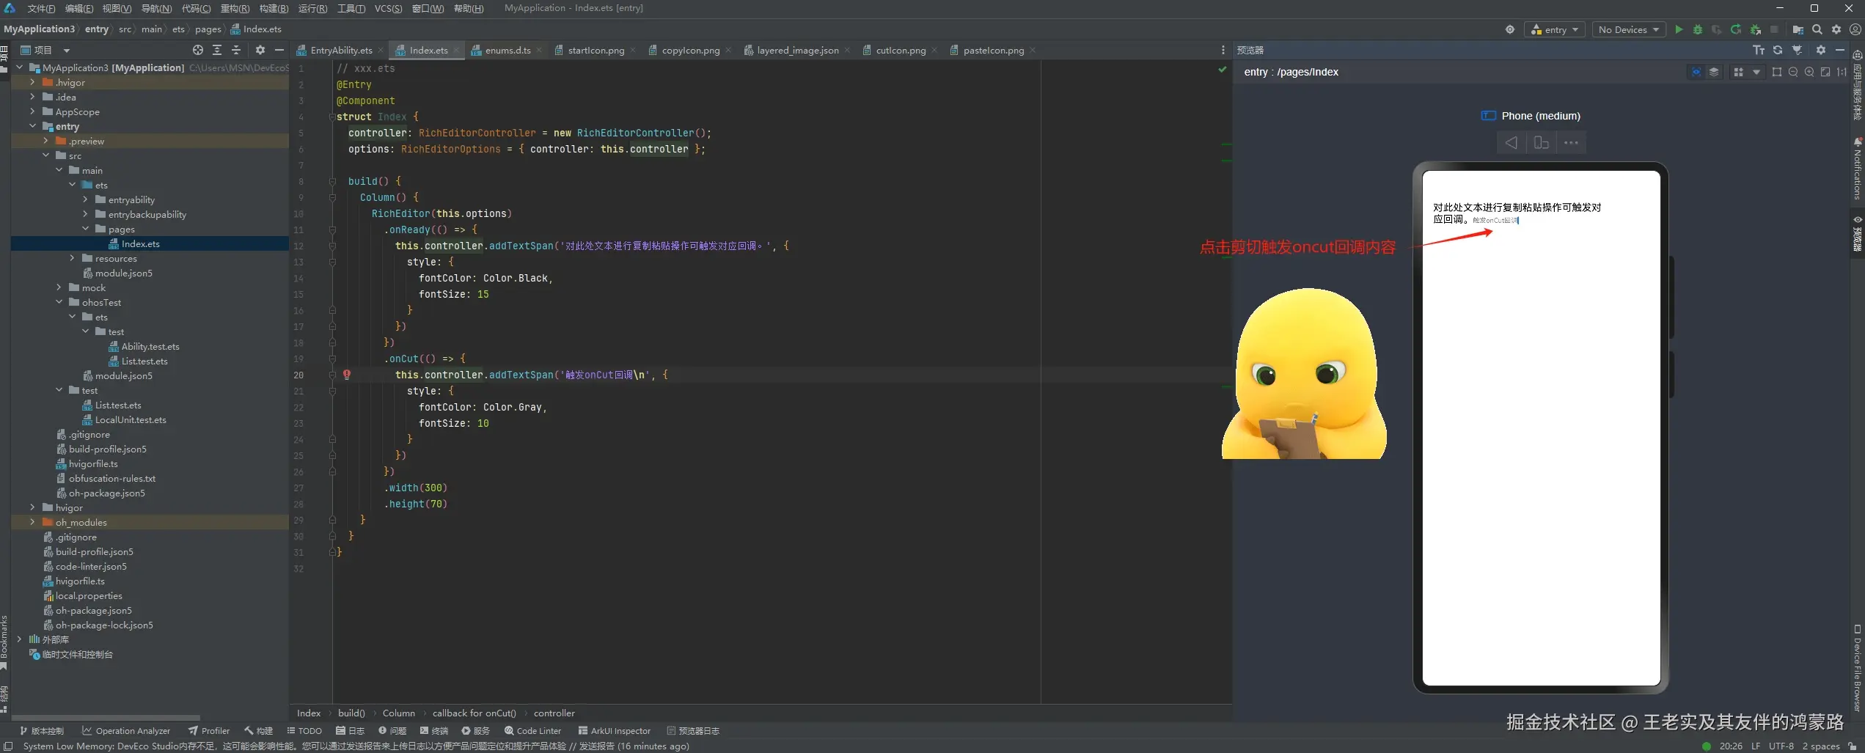Fit preview to screen icon
Screen dimensions: 1865x753
(1825, 72)
